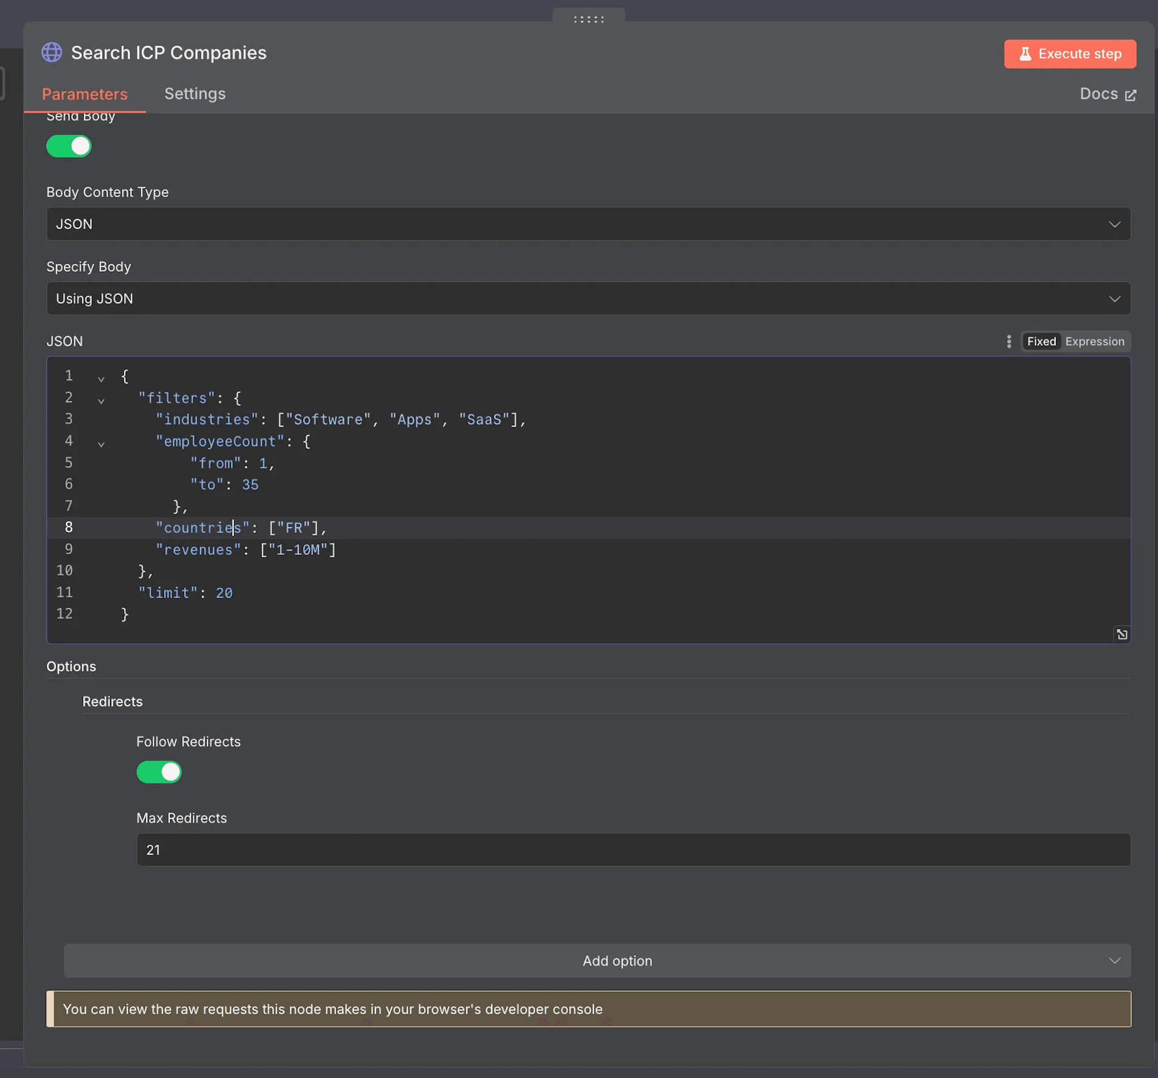Switch to the Settings tab
1158x1078 pixels.
(194, 94)
